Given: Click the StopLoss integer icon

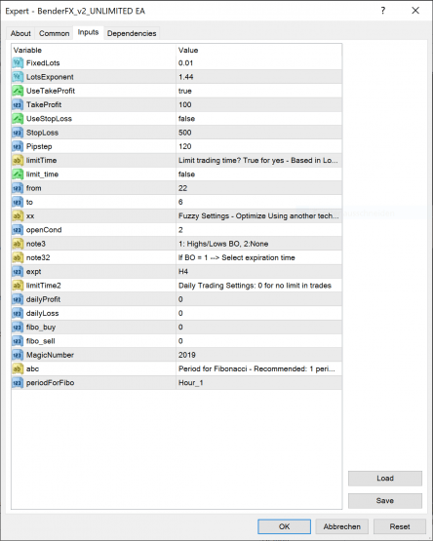Looking at the screenshot, I should (18, 133).
